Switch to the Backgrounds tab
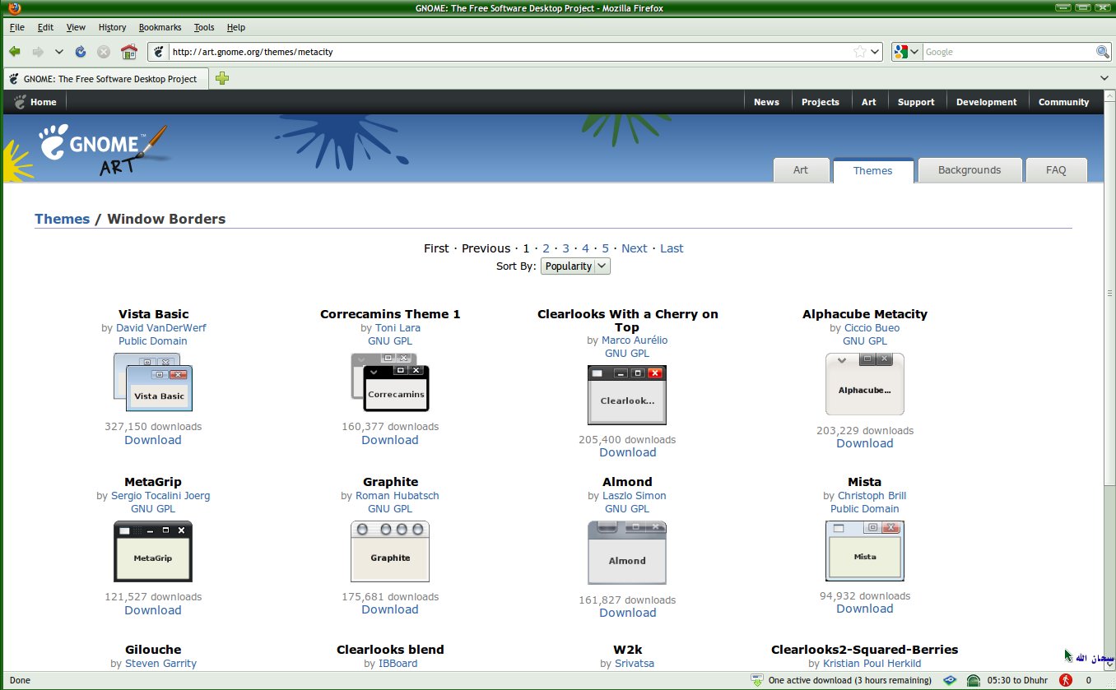This screenshot has height=690, width=1116. click(970, 170)
